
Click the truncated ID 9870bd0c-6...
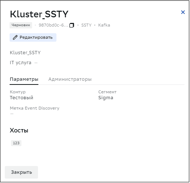pyautogui.click(x=53, y=25)
